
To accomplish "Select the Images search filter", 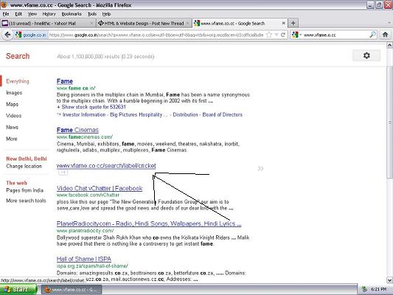I will tap(14, 93).
